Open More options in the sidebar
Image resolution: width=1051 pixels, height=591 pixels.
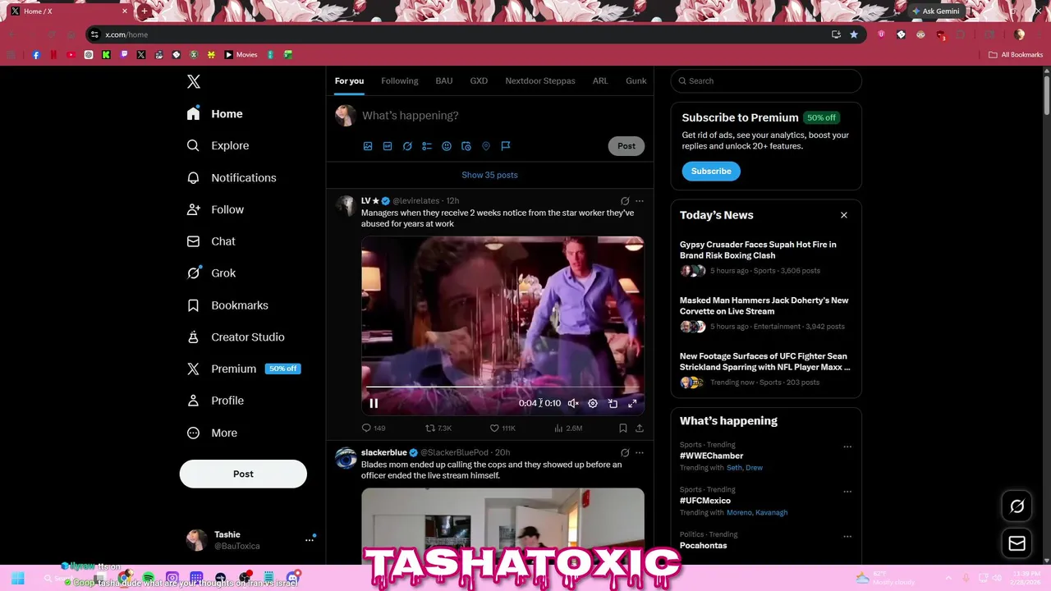coord(212,433)
